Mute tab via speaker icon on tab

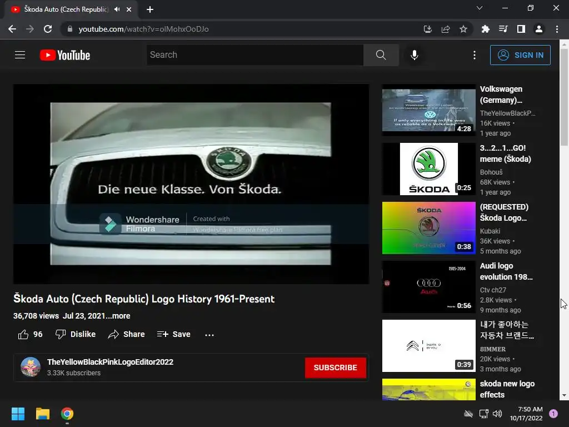click(117, 9)
